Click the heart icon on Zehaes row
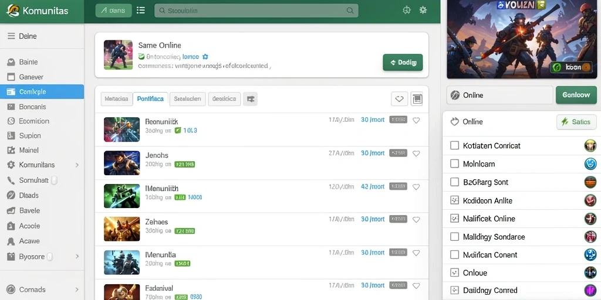The height and width of the screenshot is (300, 601). [416, 220]
